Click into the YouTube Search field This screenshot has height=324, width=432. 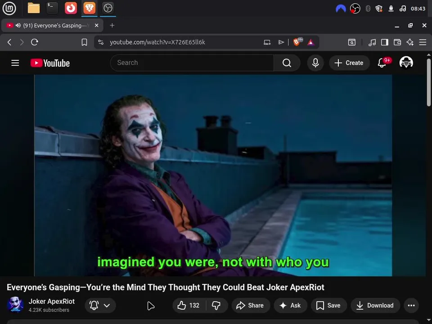(x=192, y=63)
